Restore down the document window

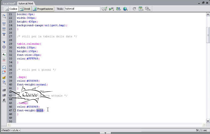tap(203, 3)
